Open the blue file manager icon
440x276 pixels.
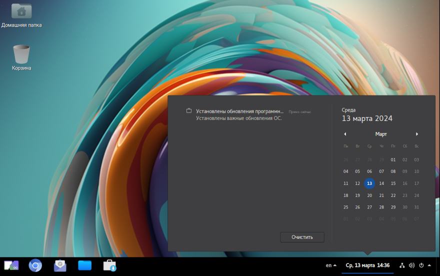(x=85, y=265)
